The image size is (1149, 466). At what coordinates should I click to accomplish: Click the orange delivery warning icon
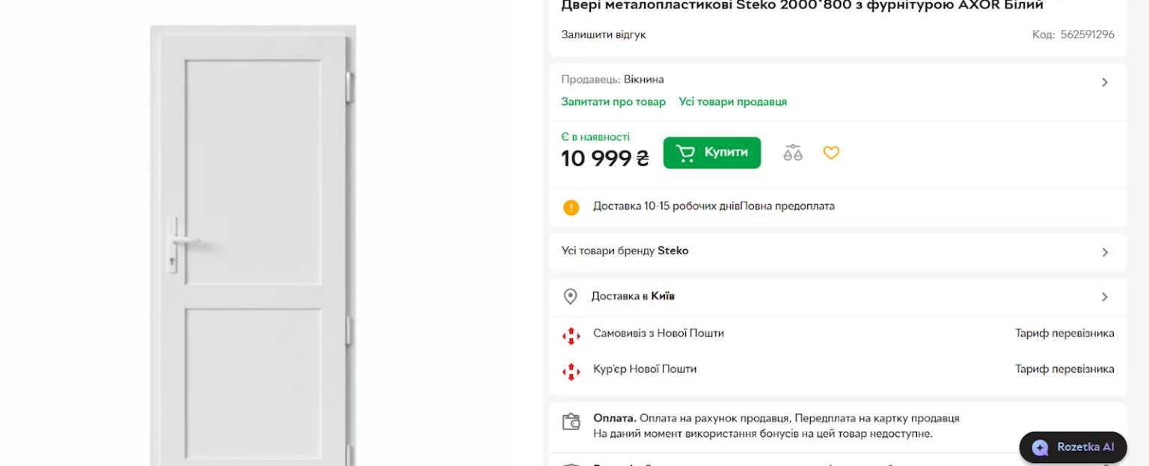(571, 207)
